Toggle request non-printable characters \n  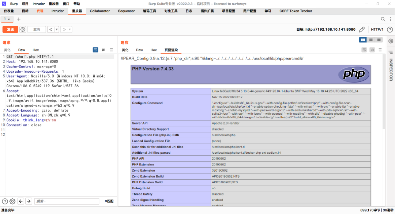click(x=104, y=50)
